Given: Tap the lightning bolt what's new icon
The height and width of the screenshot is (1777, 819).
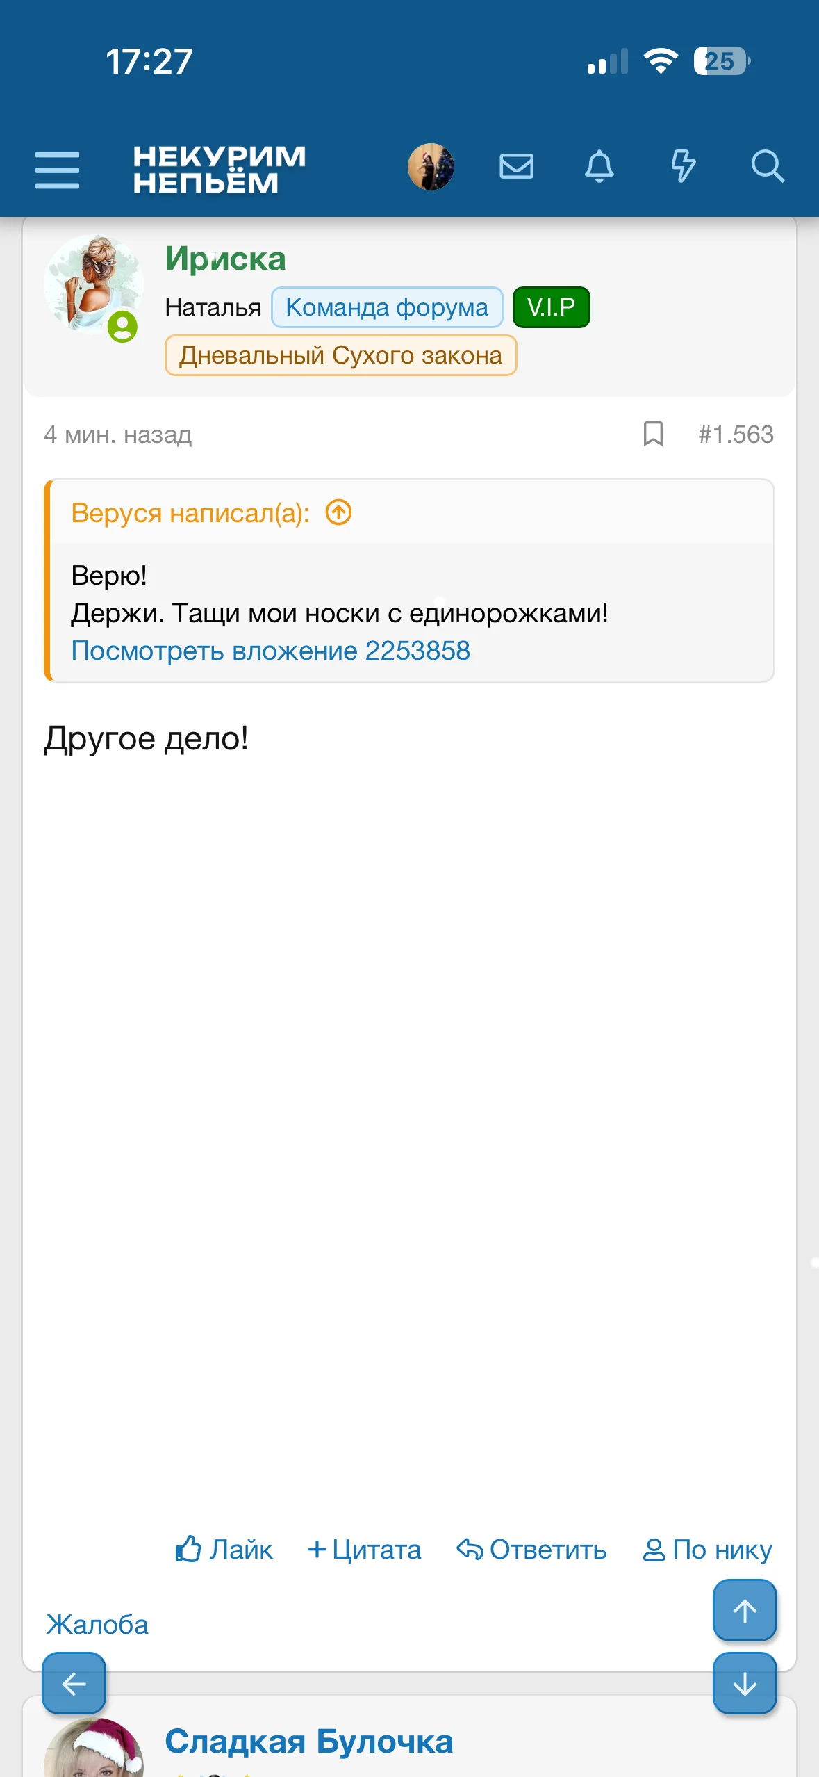Looking at the screenshot, I should click(x=683, y=167).
